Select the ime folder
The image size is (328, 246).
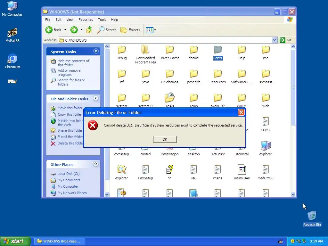point(266,53)
